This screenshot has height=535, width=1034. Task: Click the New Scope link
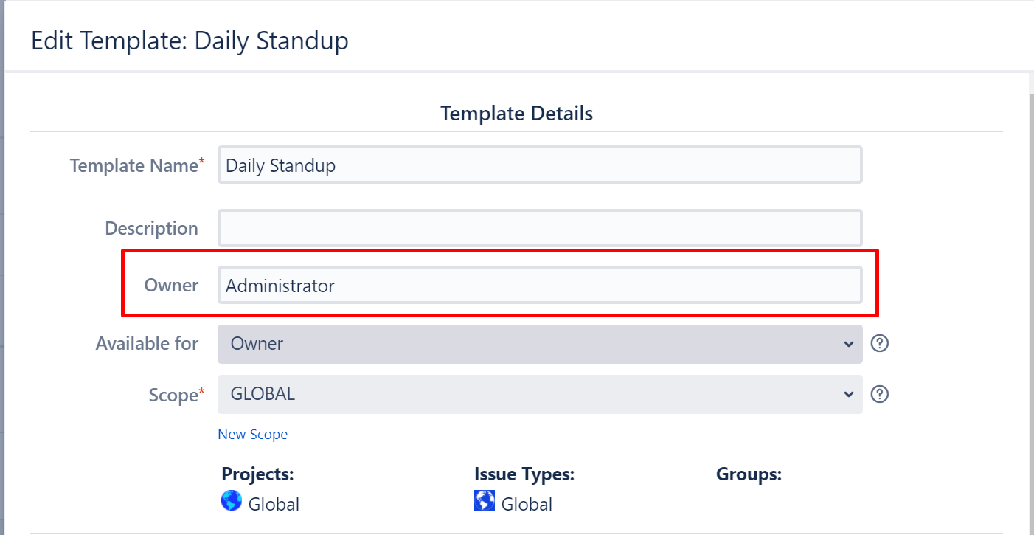[252, 435]
